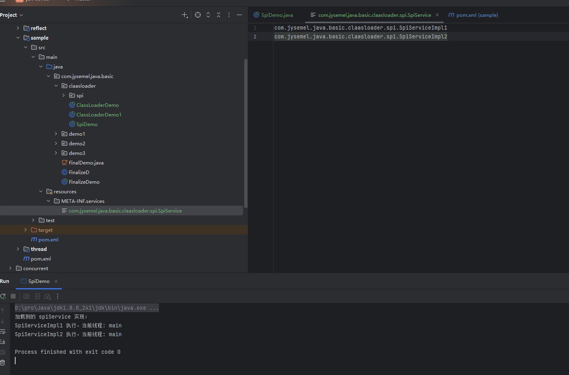Open ClassLoaderDemo1 in project tree

tap(99, 114)
